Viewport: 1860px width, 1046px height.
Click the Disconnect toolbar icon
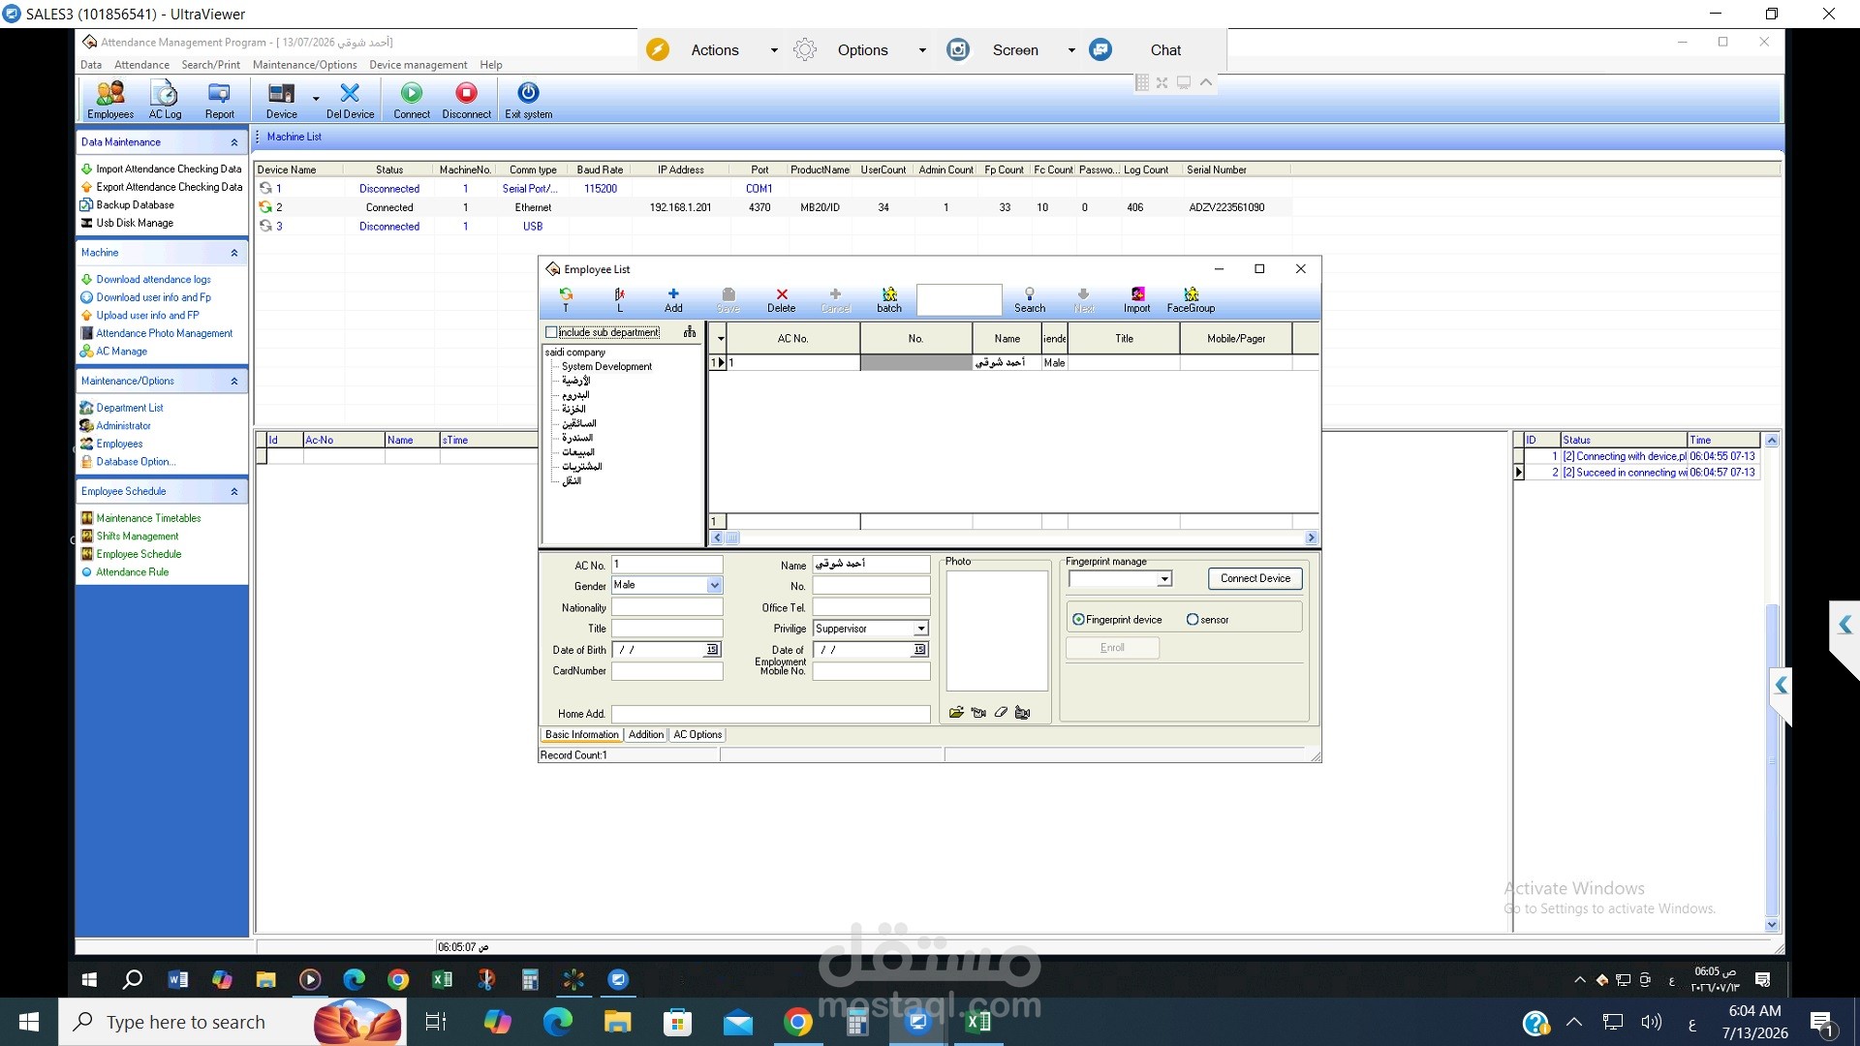tap(466, 100)
